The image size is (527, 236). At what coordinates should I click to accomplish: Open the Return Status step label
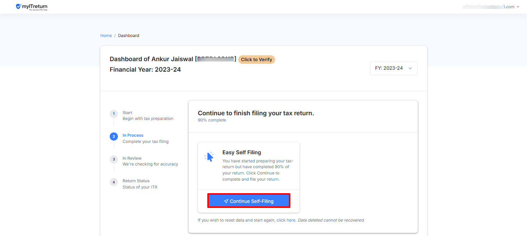136,181
